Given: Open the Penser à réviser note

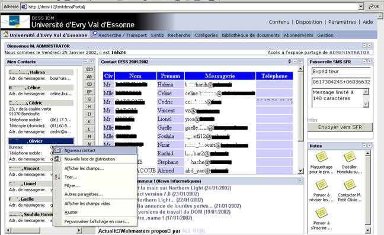Looking at the screenshot, I should point(321,191).
